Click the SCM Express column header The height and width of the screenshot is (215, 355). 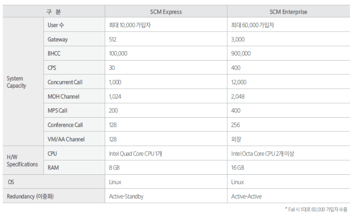[x=166, y=12]
